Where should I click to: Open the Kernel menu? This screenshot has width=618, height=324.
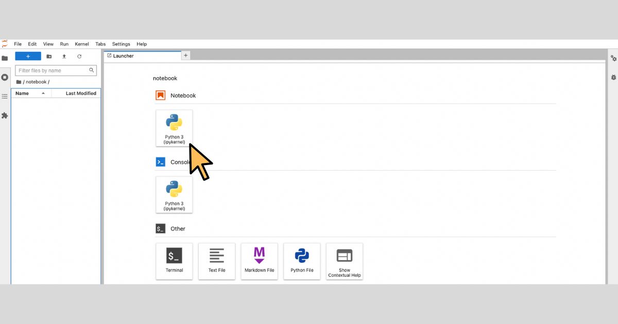[82, 44]
